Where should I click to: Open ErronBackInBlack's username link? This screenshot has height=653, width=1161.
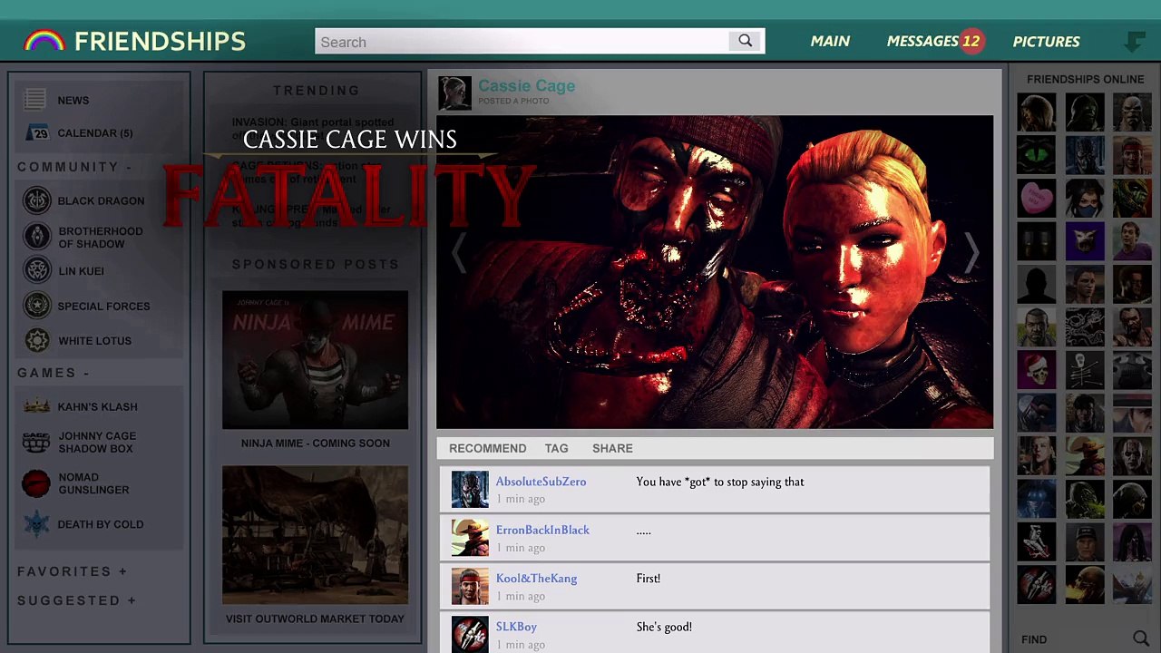coord(542,530)
